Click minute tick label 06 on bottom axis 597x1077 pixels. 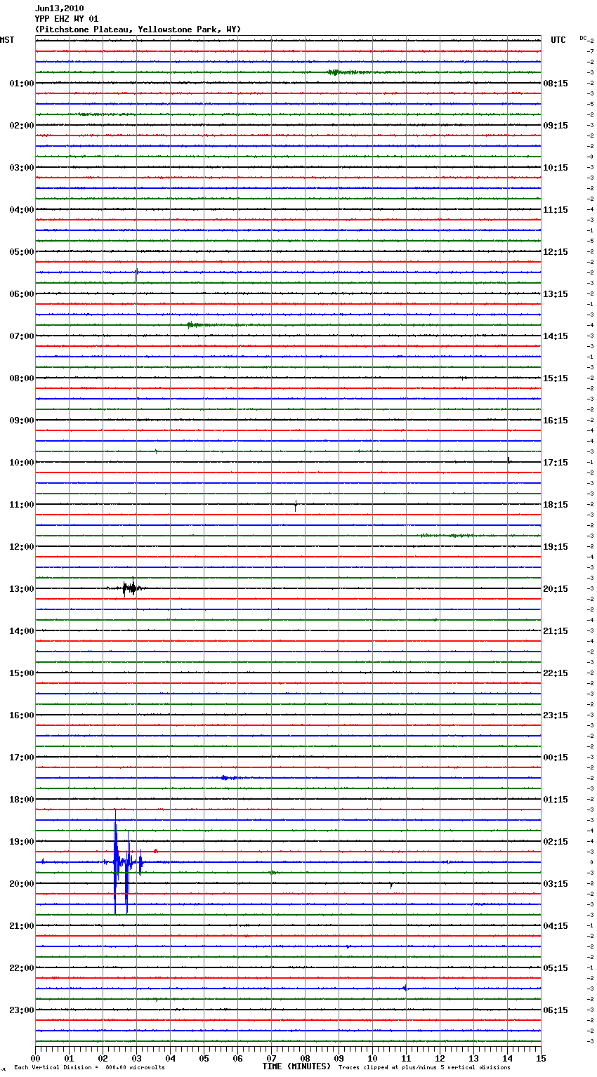tap(237, 1058)
